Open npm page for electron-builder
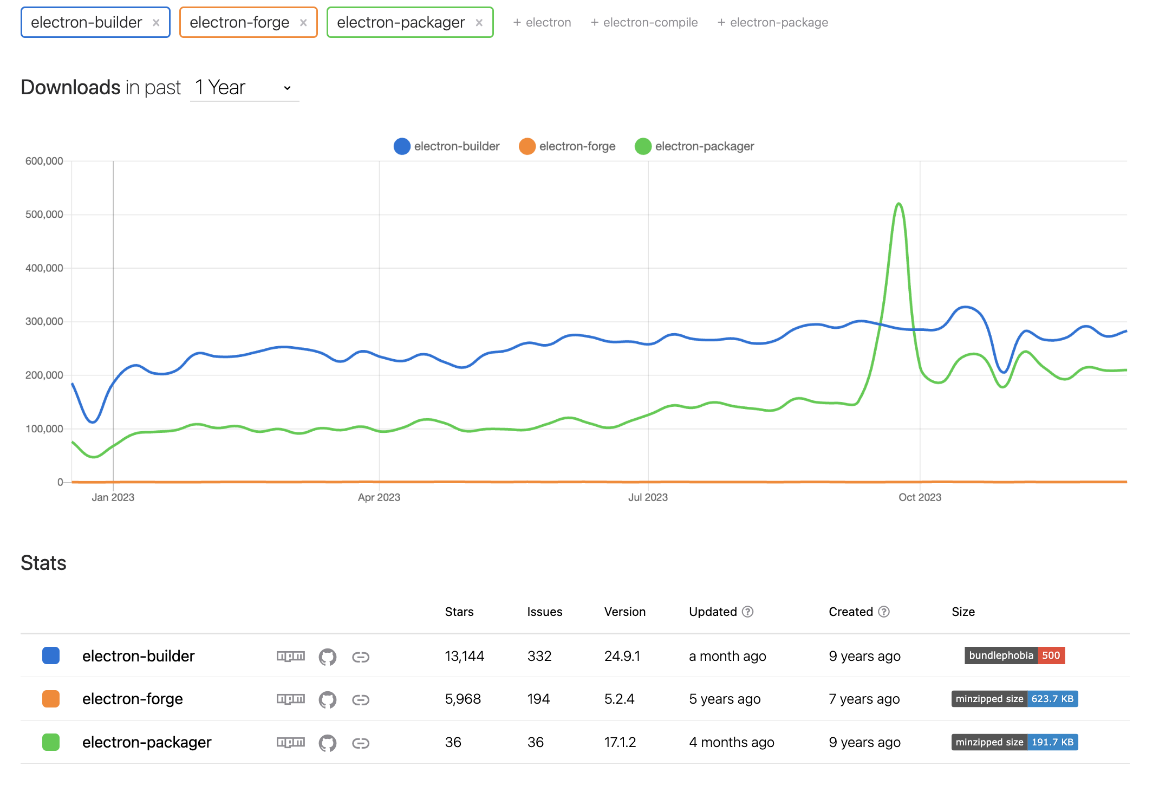The image size is (1172, 792). [x=290, y=656]
